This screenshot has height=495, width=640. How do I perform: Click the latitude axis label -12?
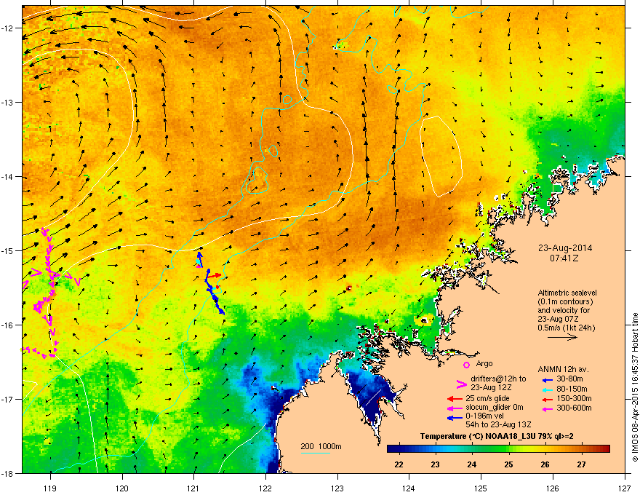[x=8, y=28]
